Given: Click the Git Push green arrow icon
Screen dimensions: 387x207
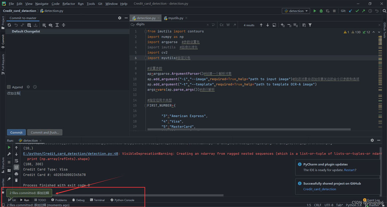Looking at the screenshot, I should coord(364,11).
